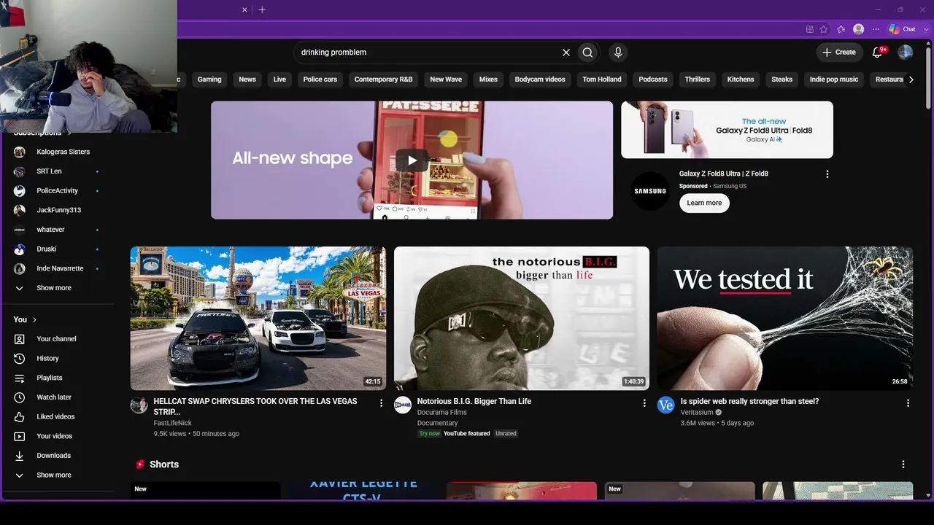Open the SRT Len subscription

(x=57, y=171)
